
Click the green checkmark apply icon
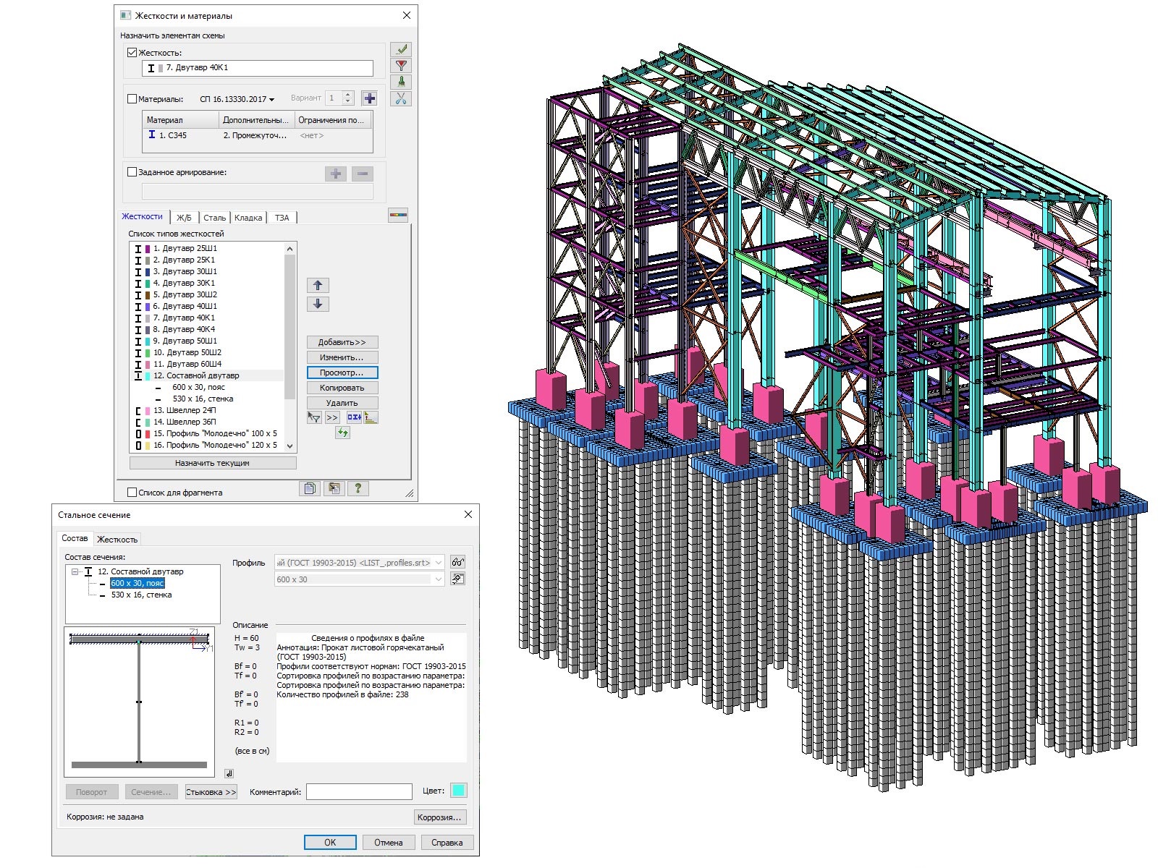pos(401,49)
